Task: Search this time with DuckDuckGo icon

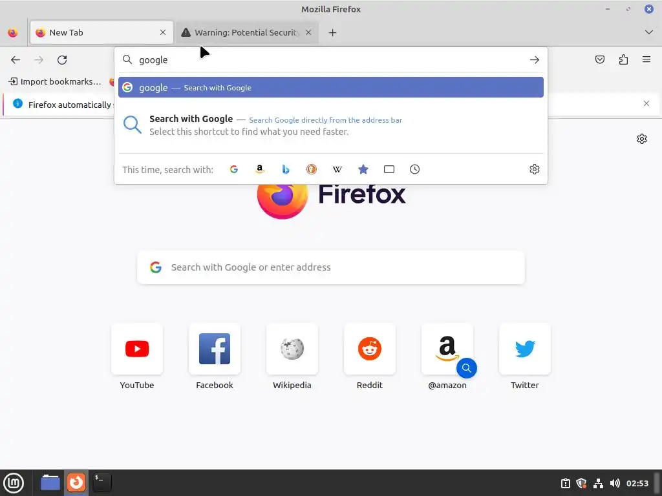Action: pyautogui.click(x=312, y=169)
